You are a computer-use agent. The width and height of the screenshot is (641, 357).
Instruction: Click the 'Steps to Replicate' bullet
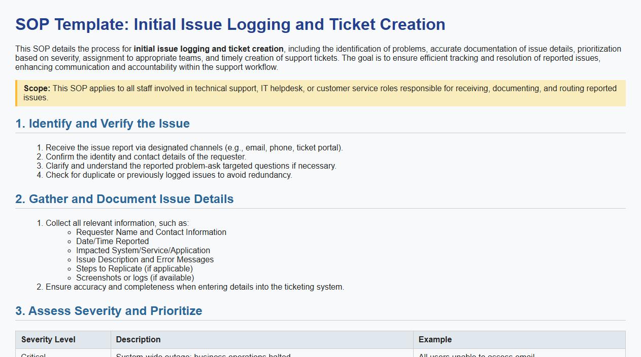134,269
